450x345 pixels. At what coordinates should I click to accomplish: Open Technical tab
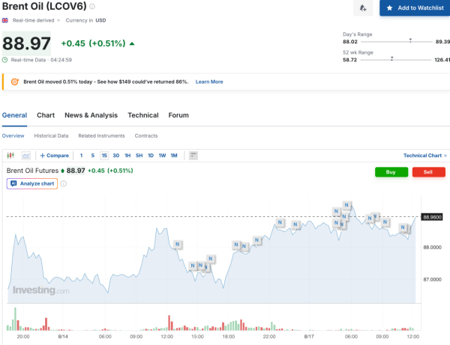point(143,115)
